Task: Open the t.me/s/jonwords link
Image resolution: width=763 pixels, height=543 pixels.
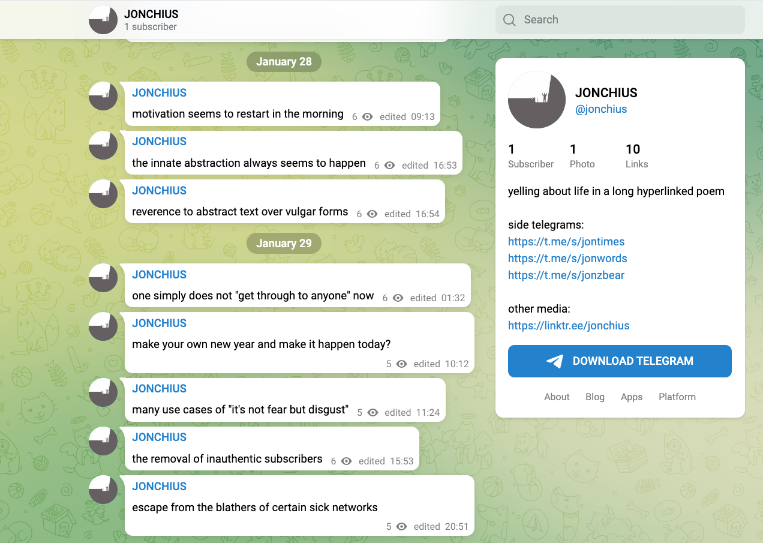Action: tap(567, 259)
